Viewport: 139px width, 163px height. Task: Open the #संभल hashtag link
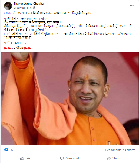click(8, 13)
